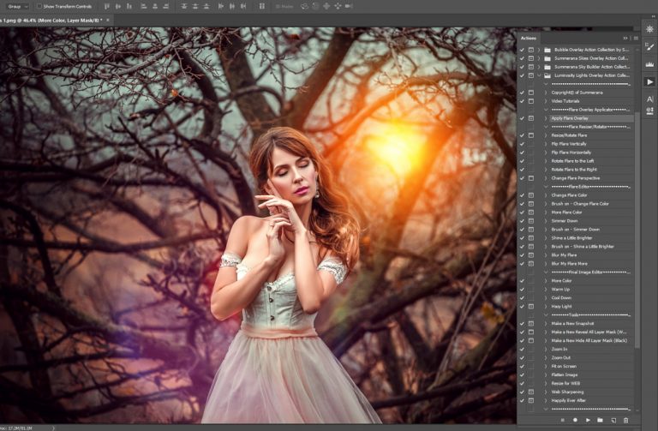Image resolution: width=658 pixels, height=431 pixels.
Task: Toggle dialog box for Change Flare Color
Action: coord(531,195)
